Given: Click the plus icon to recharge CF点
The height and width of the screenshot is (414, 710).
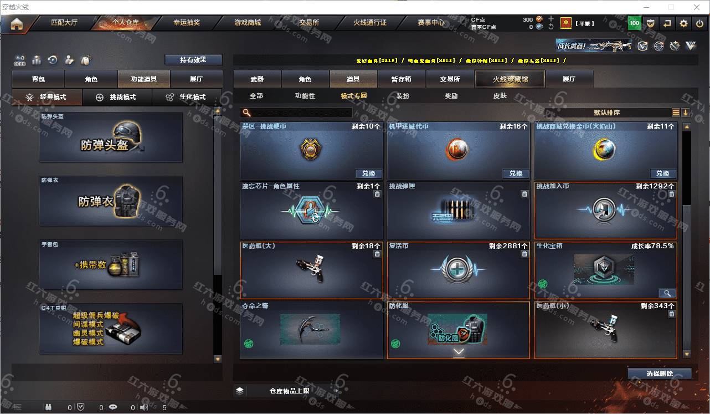Looking at the screenshot, I should click(x=550, y=19).
